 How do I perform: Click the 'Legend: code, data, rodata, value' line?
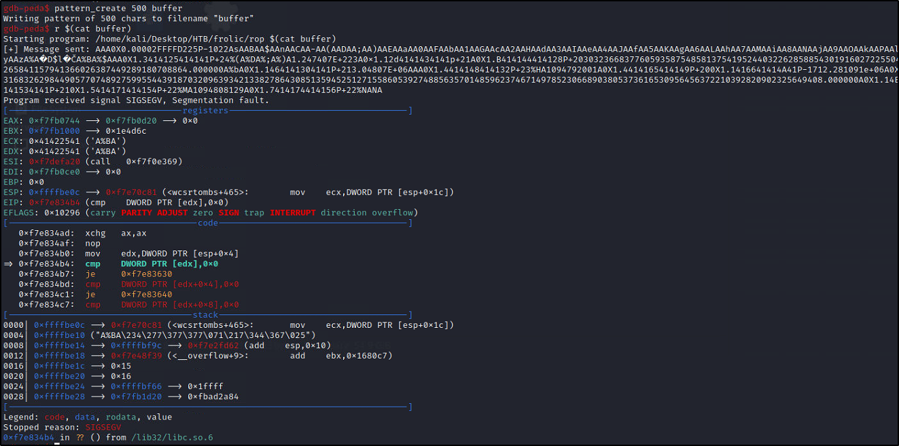pyautogui.click(x=88, y=415)
